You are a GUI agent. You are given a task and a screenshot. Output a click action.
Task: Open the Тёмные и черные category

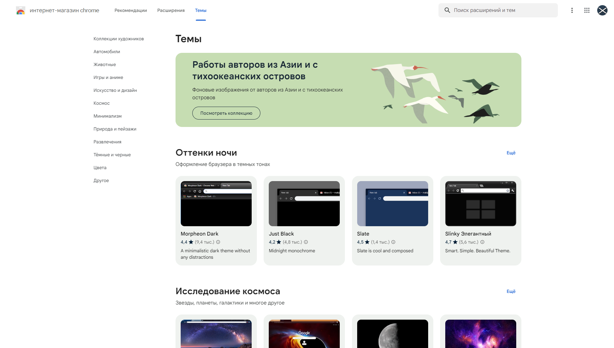[x=112, y=155]
